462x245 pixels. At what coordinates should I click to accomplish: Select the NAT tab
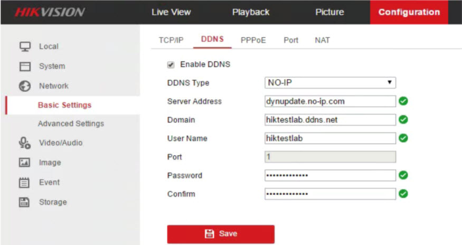[x=322, y=41]
